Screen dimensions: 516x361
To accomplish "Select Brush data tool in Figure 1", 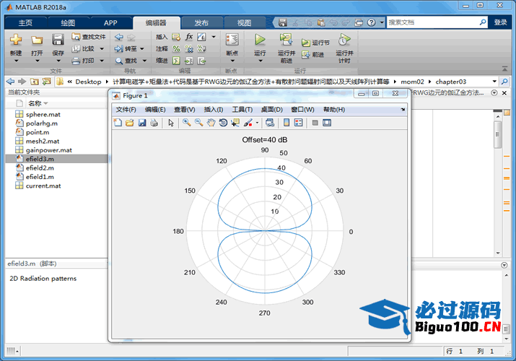I will 248,123.
